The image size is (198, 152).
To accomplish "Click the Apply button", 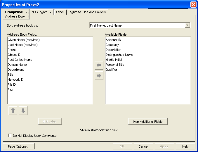I will (x=164, y=146).
